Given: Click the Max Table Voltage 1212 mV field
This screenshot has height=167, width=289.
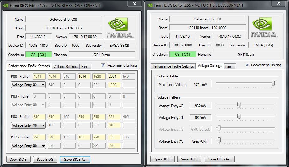Looking at the screenshot, I should [x=201, y=84].
